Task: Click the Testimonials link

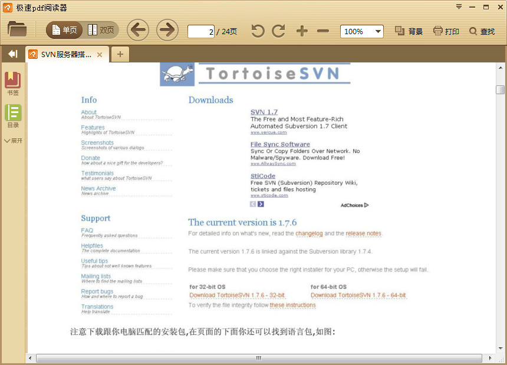Action: (97, 173)
